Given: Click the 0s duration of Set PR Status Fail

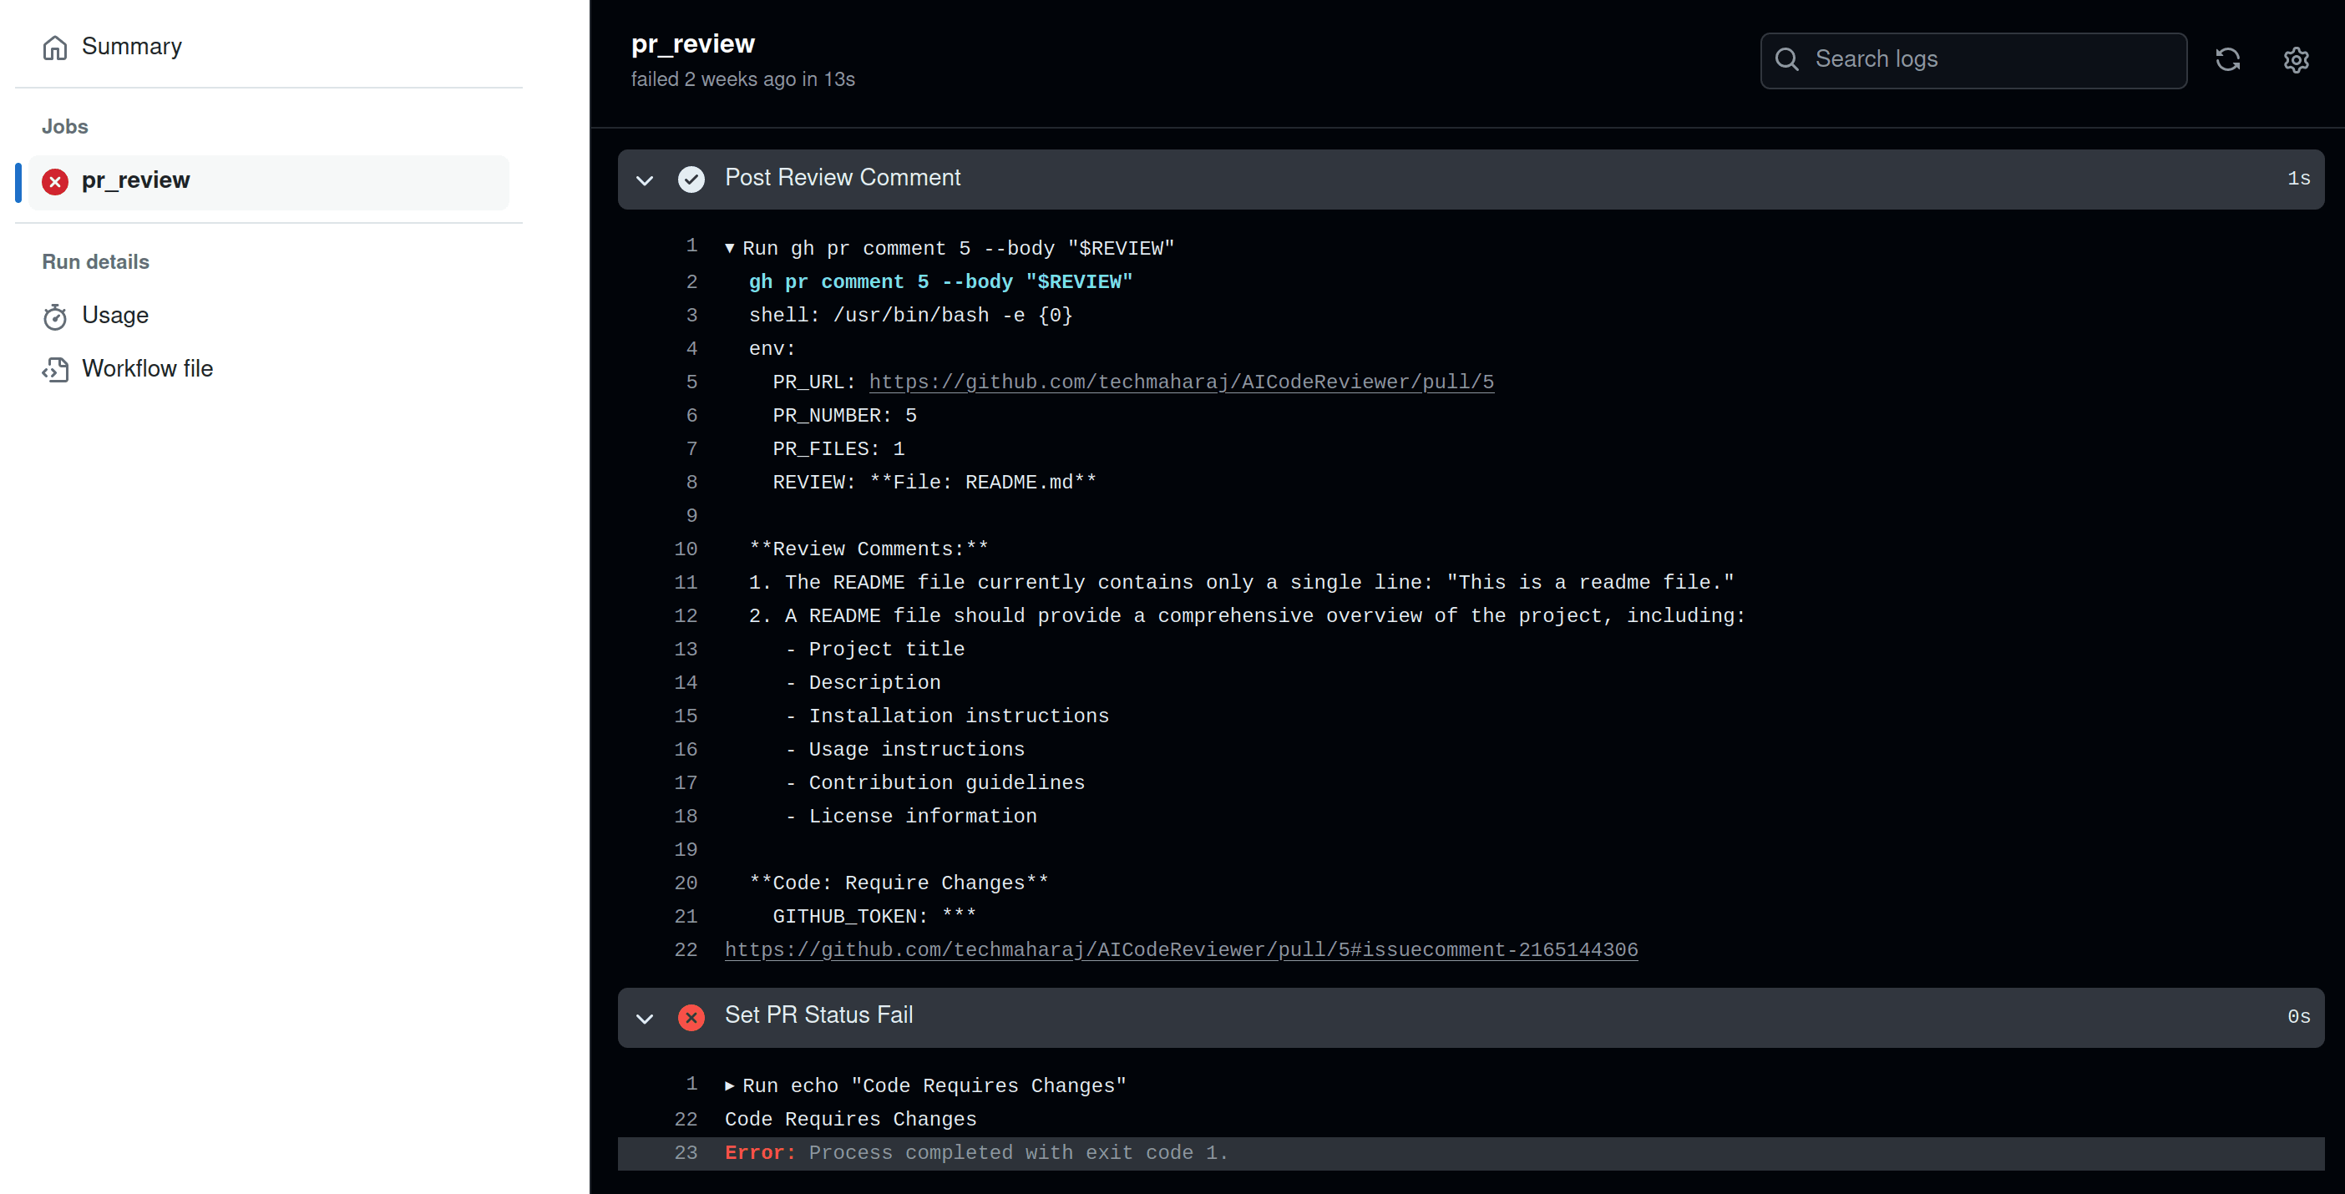Looking at the screenshot, I should click(x=2298, y=1018).
